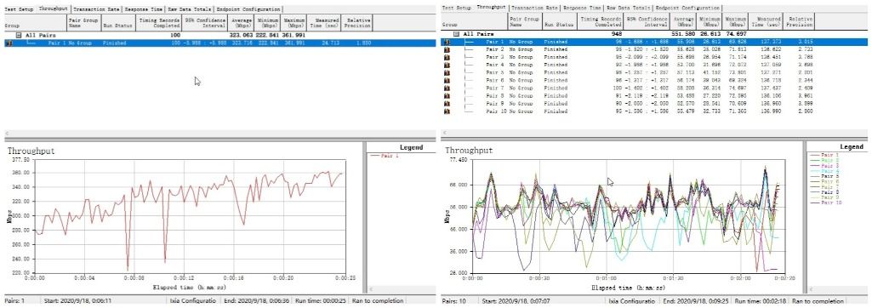Image resolution: width=872 pixels, height=308 pixels.
Task: Click Measured Time (sec) header in the right window
Action: [x=766, y=21]
